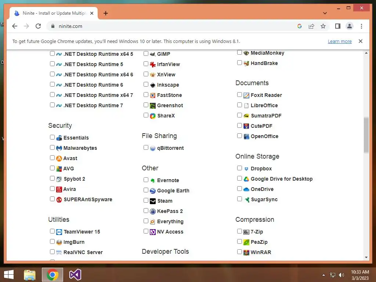The width and height of the screenshot is (376, 282).
Task: Click the Avira red icon
Action: [x=59, y=189]
